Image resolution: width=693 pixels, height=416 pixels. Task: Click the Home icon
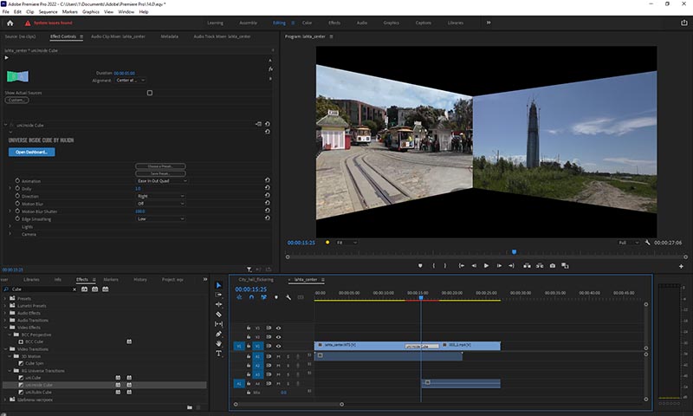pos(10,23)
